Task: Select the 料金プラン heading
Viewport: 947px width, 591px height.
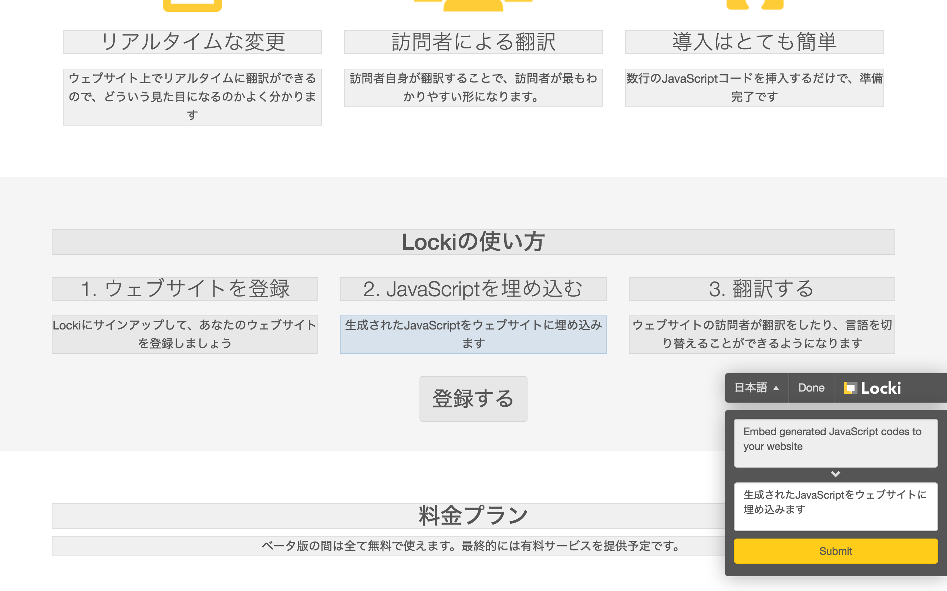Action: [x=473, y=515]
